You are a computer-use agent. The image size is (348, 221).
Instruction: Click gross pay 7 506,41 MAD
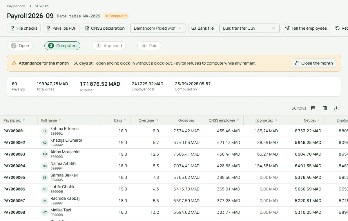(x=186, y=154)
